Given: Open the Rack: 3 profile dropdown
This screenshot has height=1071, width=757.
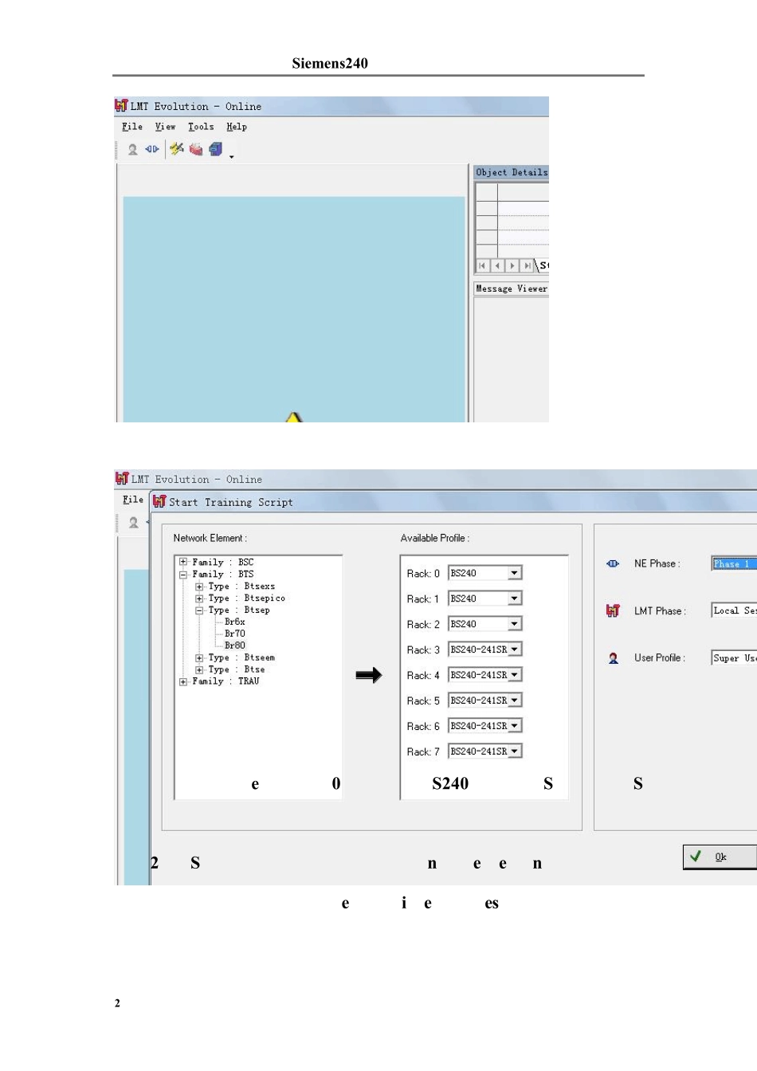Looking at the screenshot, I should point(515,649).
